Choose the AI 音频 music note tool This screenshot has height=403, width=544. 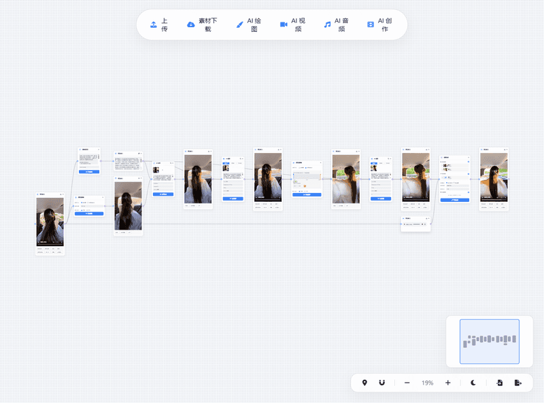(x=327, y=24)
